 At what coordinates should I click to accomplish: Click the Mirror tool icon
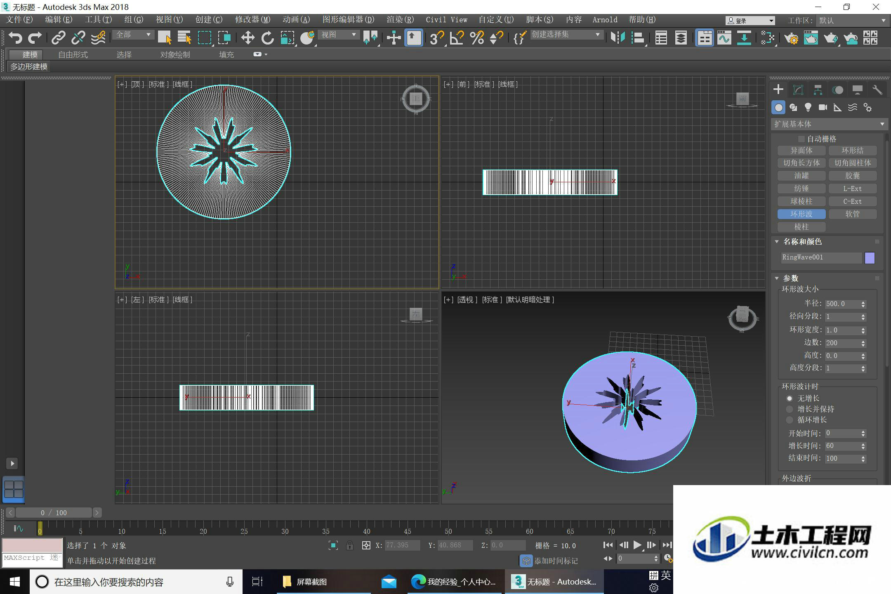tap(618, 38)
